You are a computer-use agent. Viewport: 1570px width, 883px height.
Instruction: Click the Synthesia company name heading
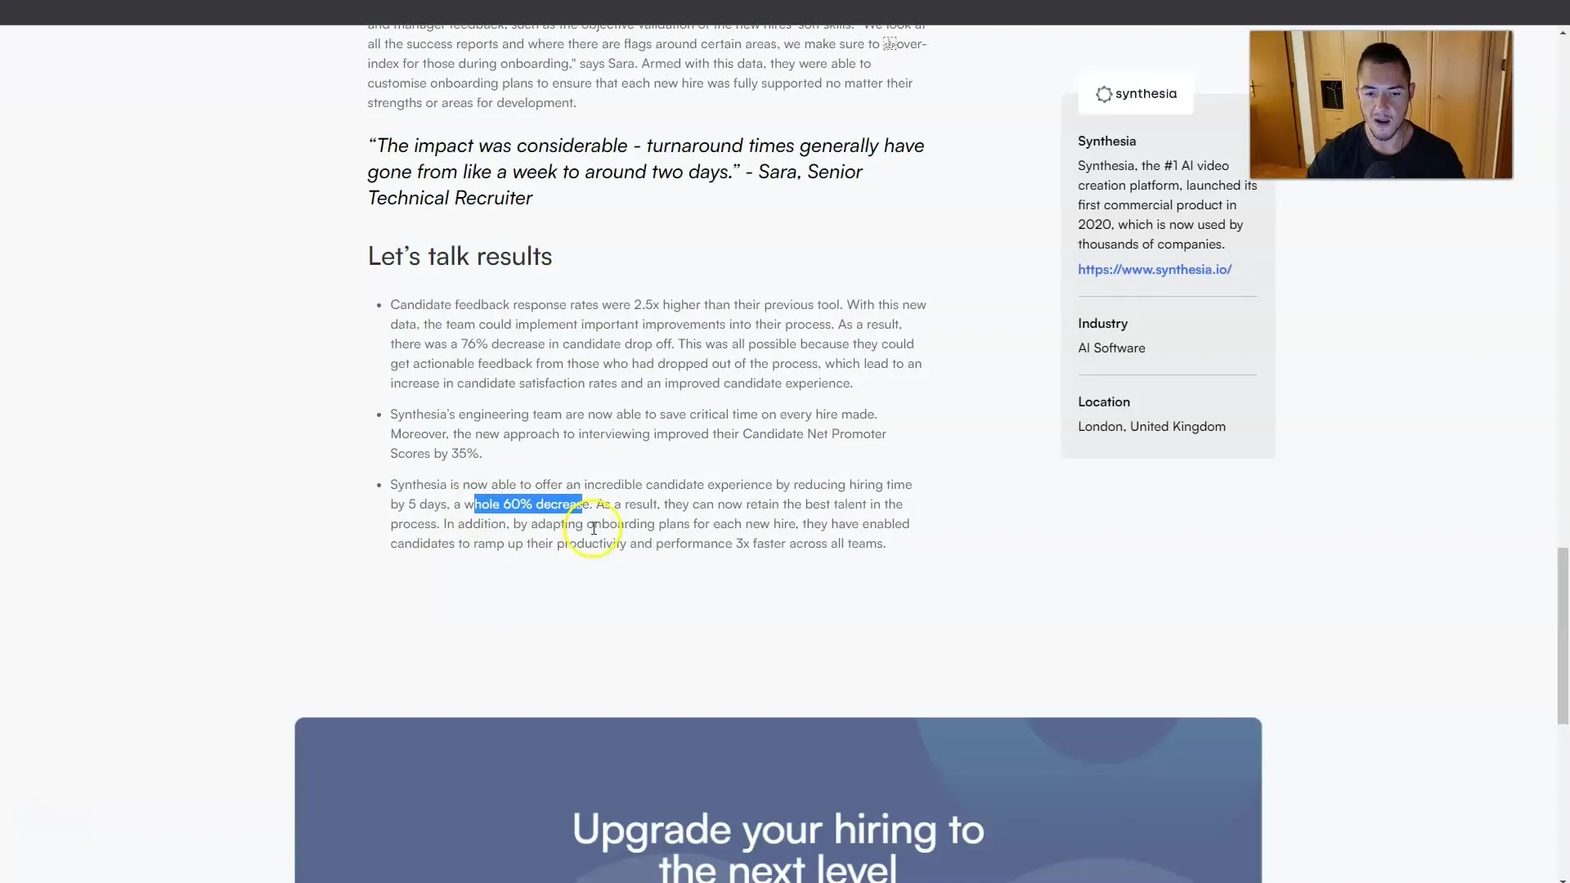click(1106, 140)
